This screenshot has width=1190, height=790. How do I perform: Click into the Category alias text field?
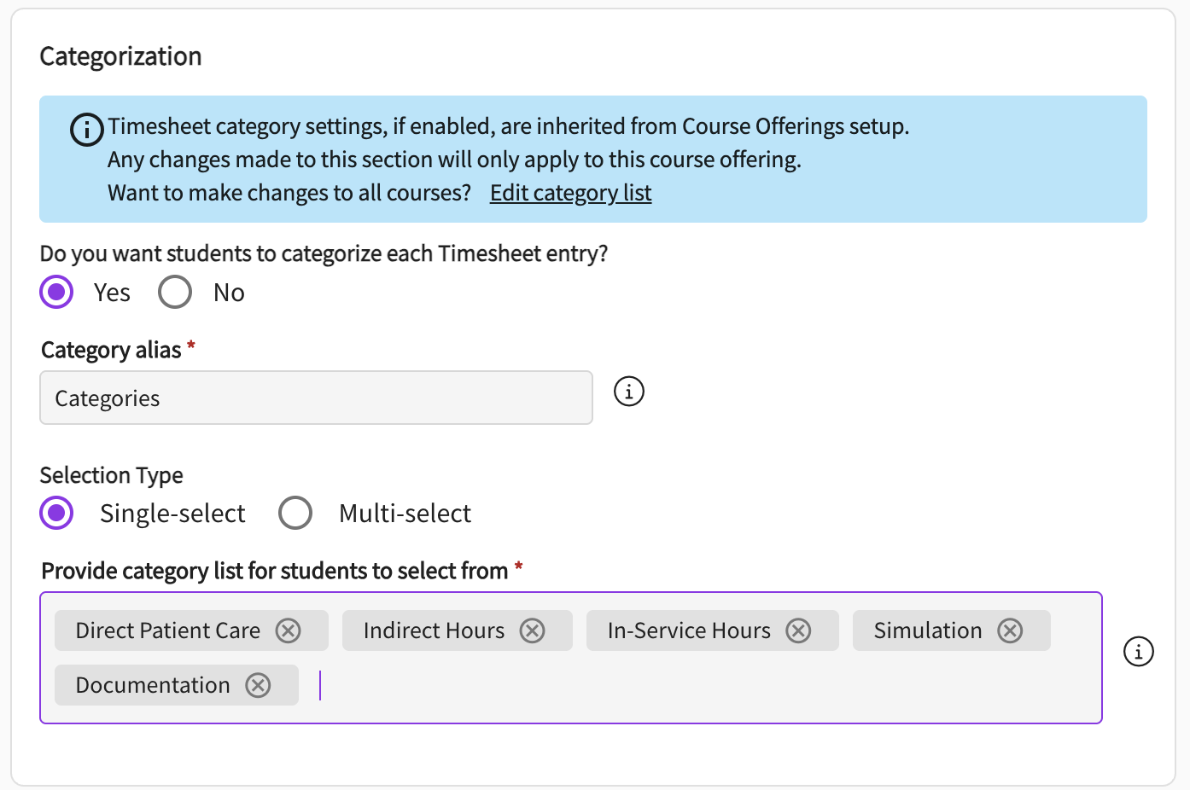coord(316,398)
